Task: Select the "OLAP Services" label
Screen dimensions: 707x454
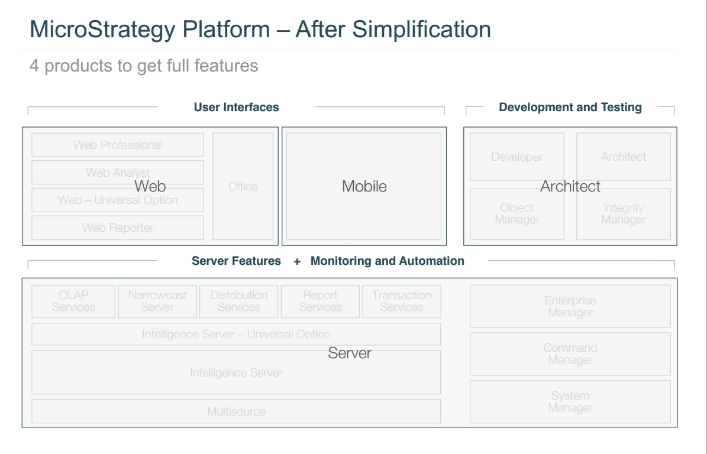Action: (x=73, y=301)
